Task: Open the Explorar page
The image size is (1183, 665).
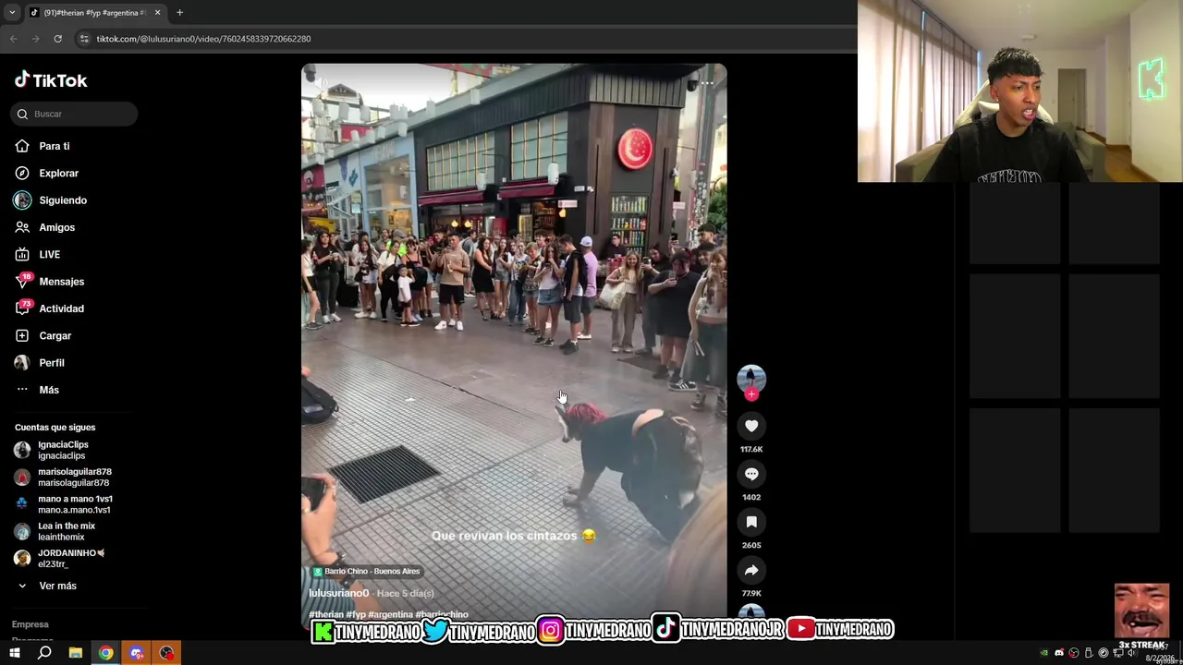Action: pyautogui.click(x=46, y=173)
